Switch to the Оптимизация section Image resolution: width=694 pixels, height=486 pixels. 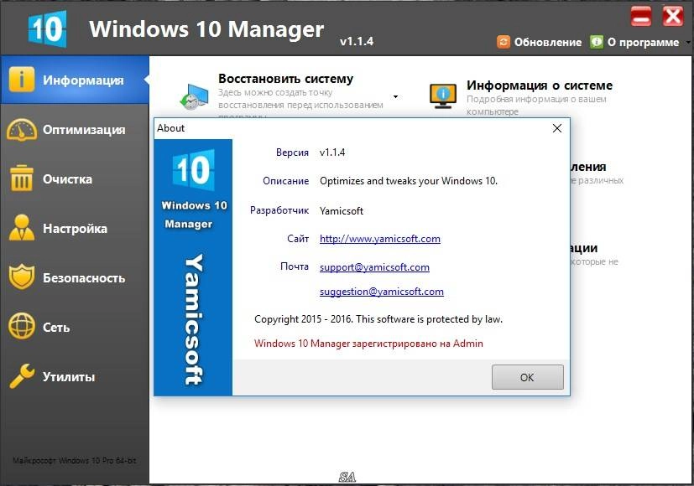84,129
